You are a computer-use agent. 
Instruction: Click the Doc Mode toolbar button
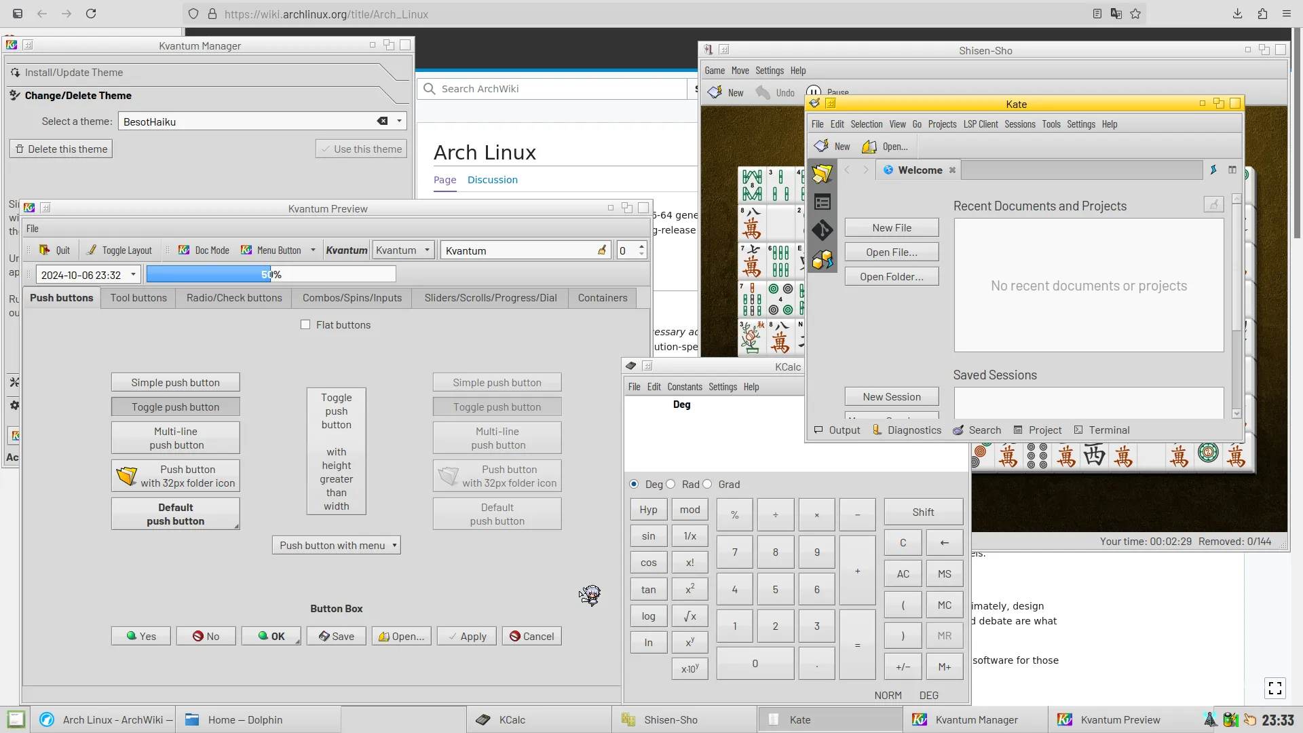point(204,250)
